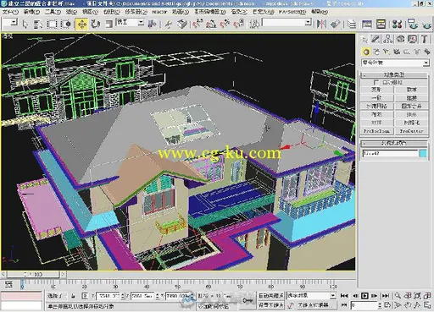Select the Helpers category icon
434x312 pixels.
coord(407,52)
